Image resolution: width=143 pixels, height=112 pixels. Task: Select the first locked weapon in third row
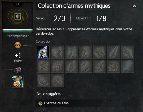tap(43, 80)
